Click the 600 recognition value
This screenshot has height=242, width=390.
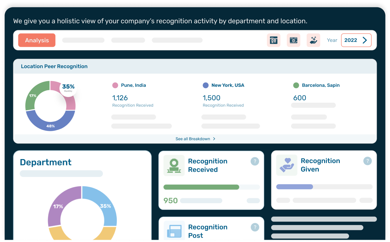click(x=299, y=98)
